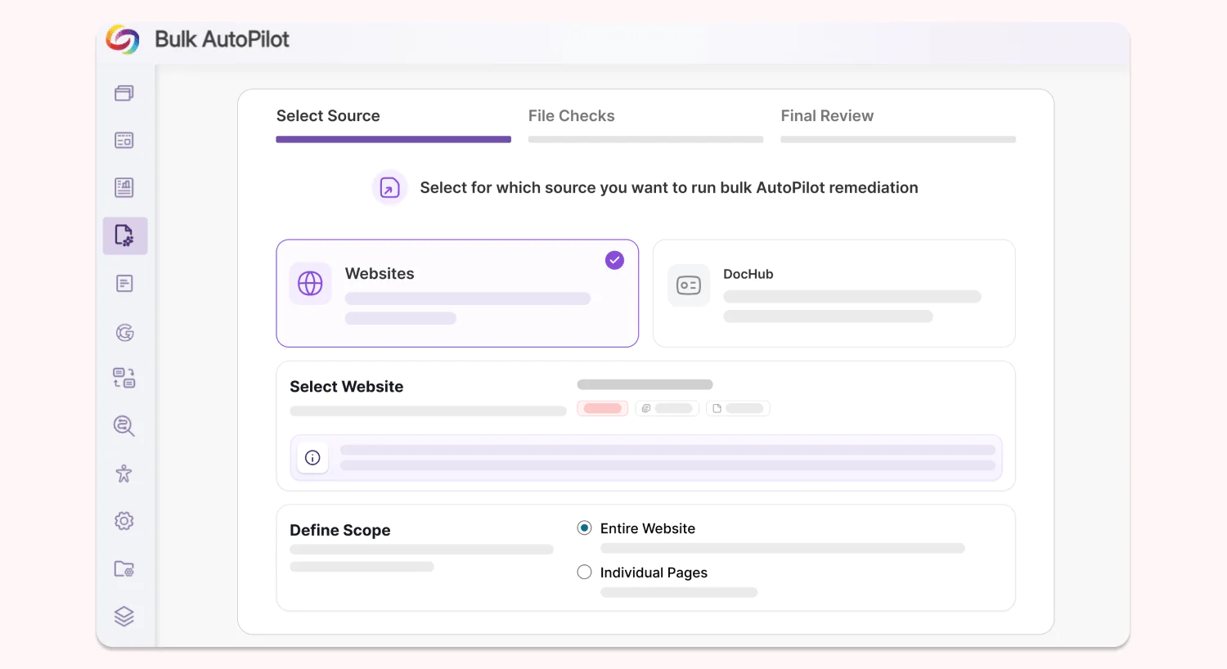Open the folder settings sidebar icon
1227x669 pixels.
(x=124, y=569)
